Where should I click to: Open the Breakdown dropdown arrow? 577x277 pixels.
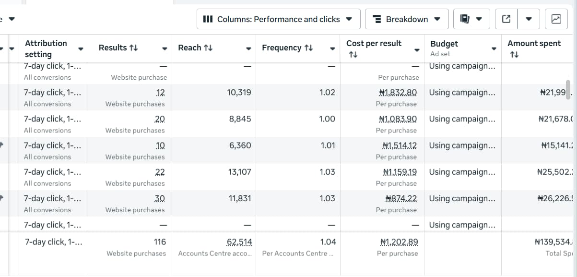pyautogui.click(x=437, y=19)
